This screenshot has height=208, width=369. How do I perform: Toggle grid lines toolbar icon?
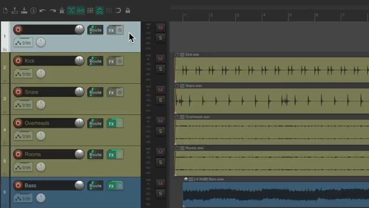tap(109, 10)
